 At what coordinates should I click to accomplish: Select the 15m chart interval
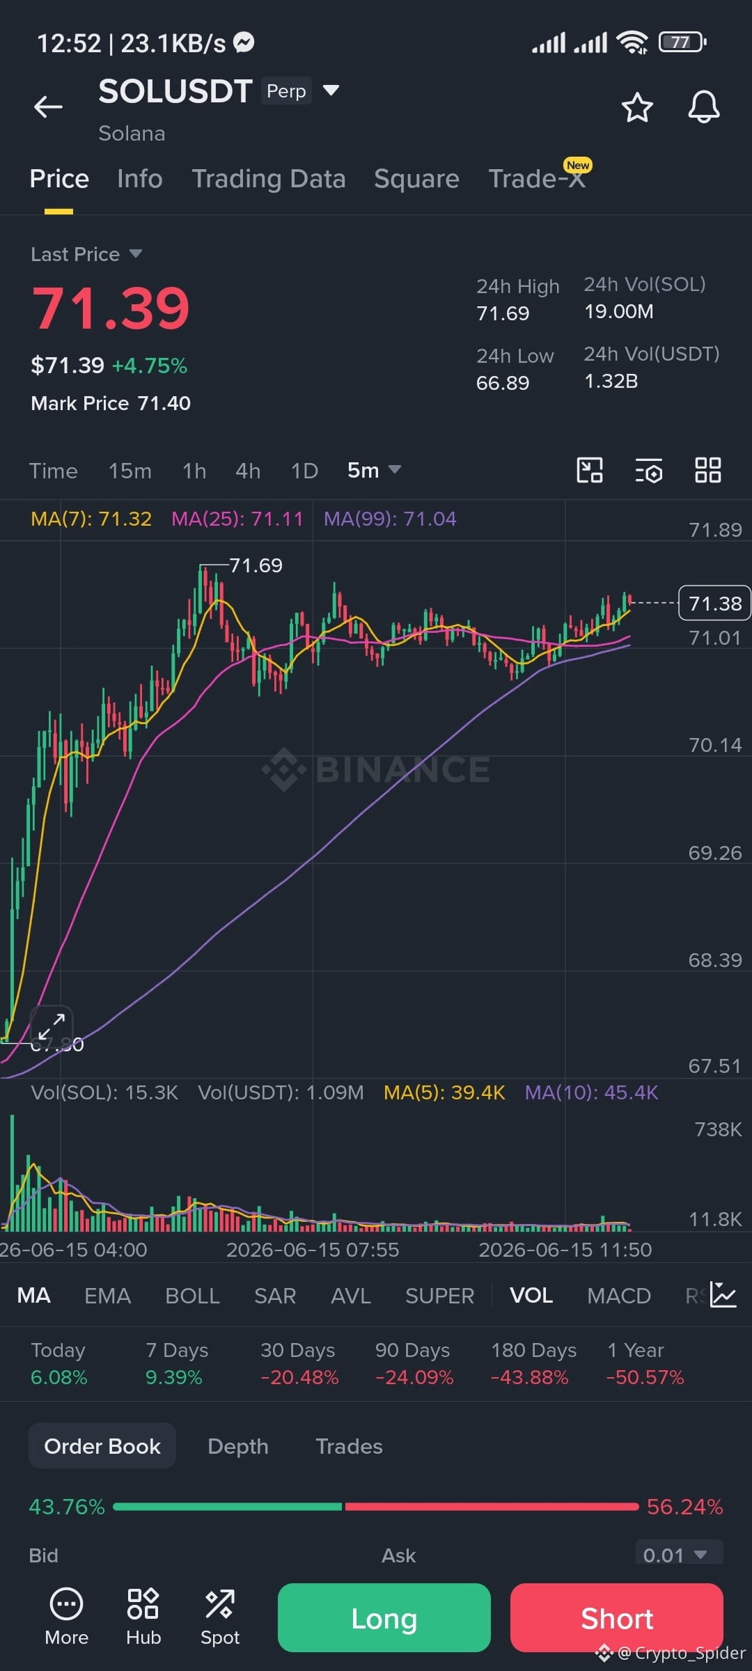tap(130, 471)
